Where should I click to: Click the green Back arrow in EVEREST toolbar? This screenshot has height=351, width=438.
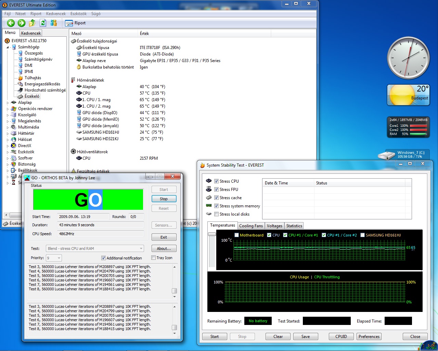click(11, 23)
